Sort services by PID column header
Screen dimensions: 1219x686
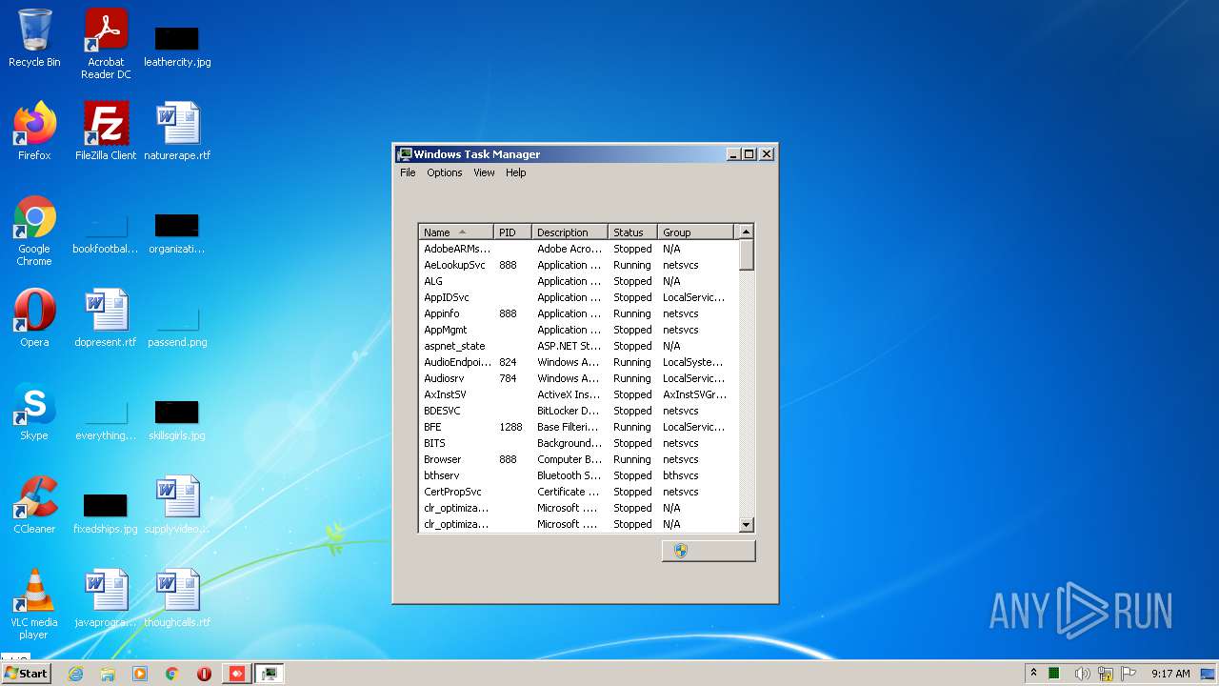[x=512, y=232]
